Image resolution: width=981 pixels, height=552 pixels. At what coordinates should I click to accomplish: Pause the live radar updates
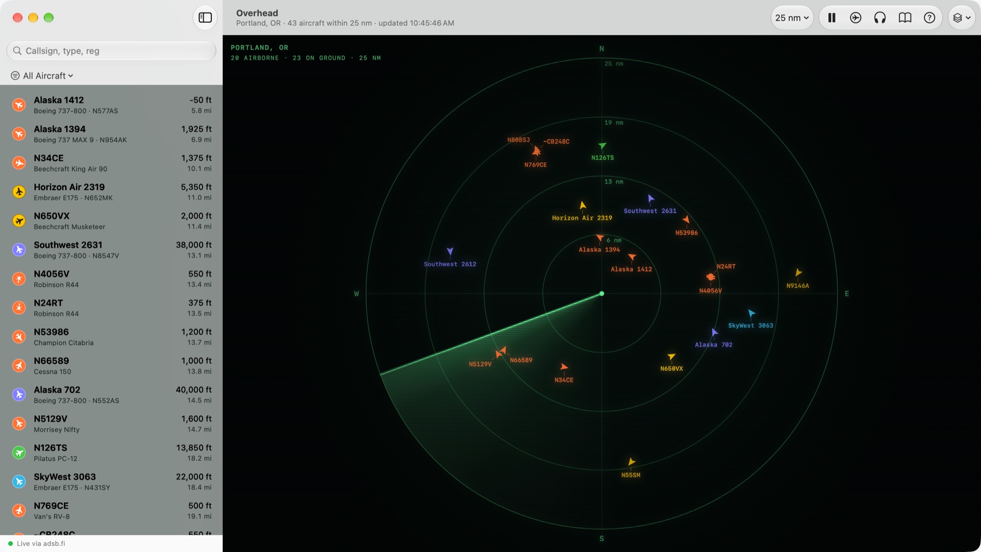click(831, 18)
